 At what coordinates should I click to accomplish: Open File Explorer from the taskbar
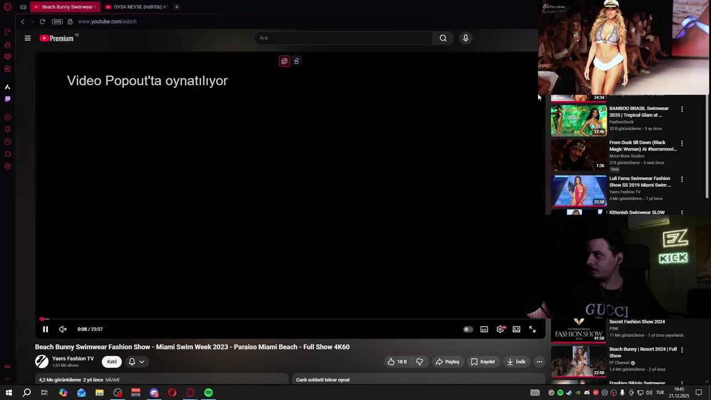coord(99,393)
